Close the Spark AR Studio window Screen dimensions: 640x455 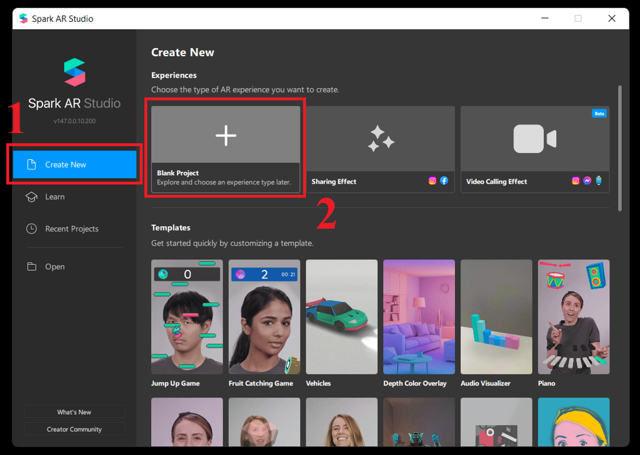tap(611, 18)
